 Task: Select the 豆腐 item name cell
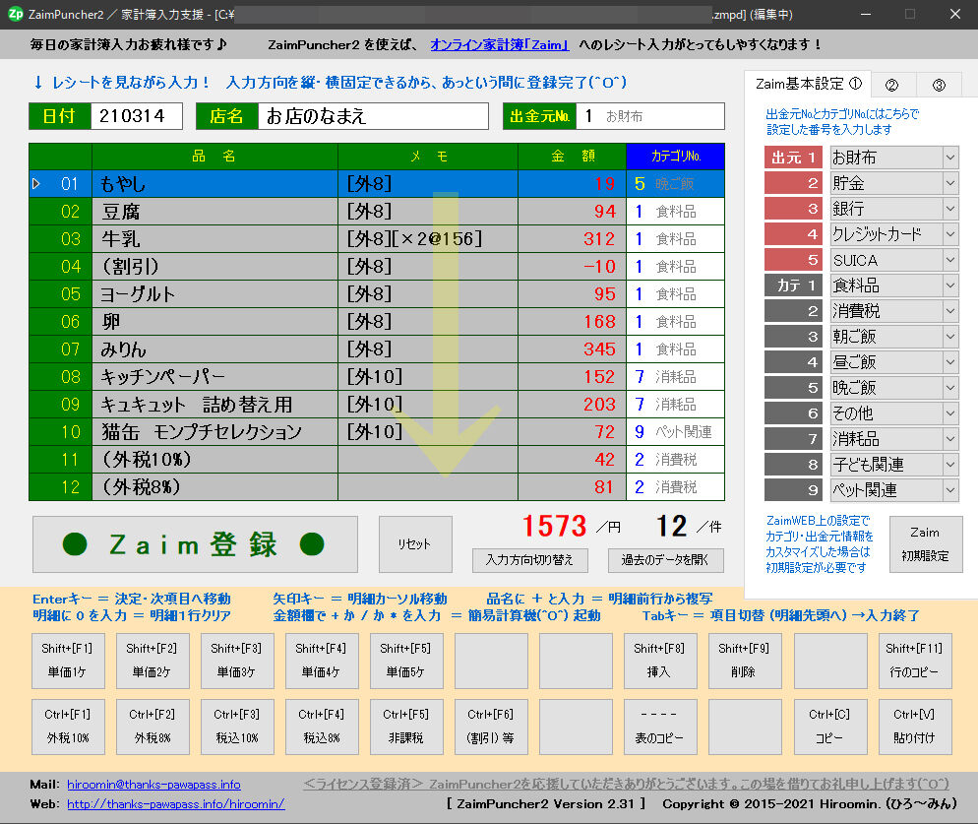pyautogui.click(x=215, y=212)
